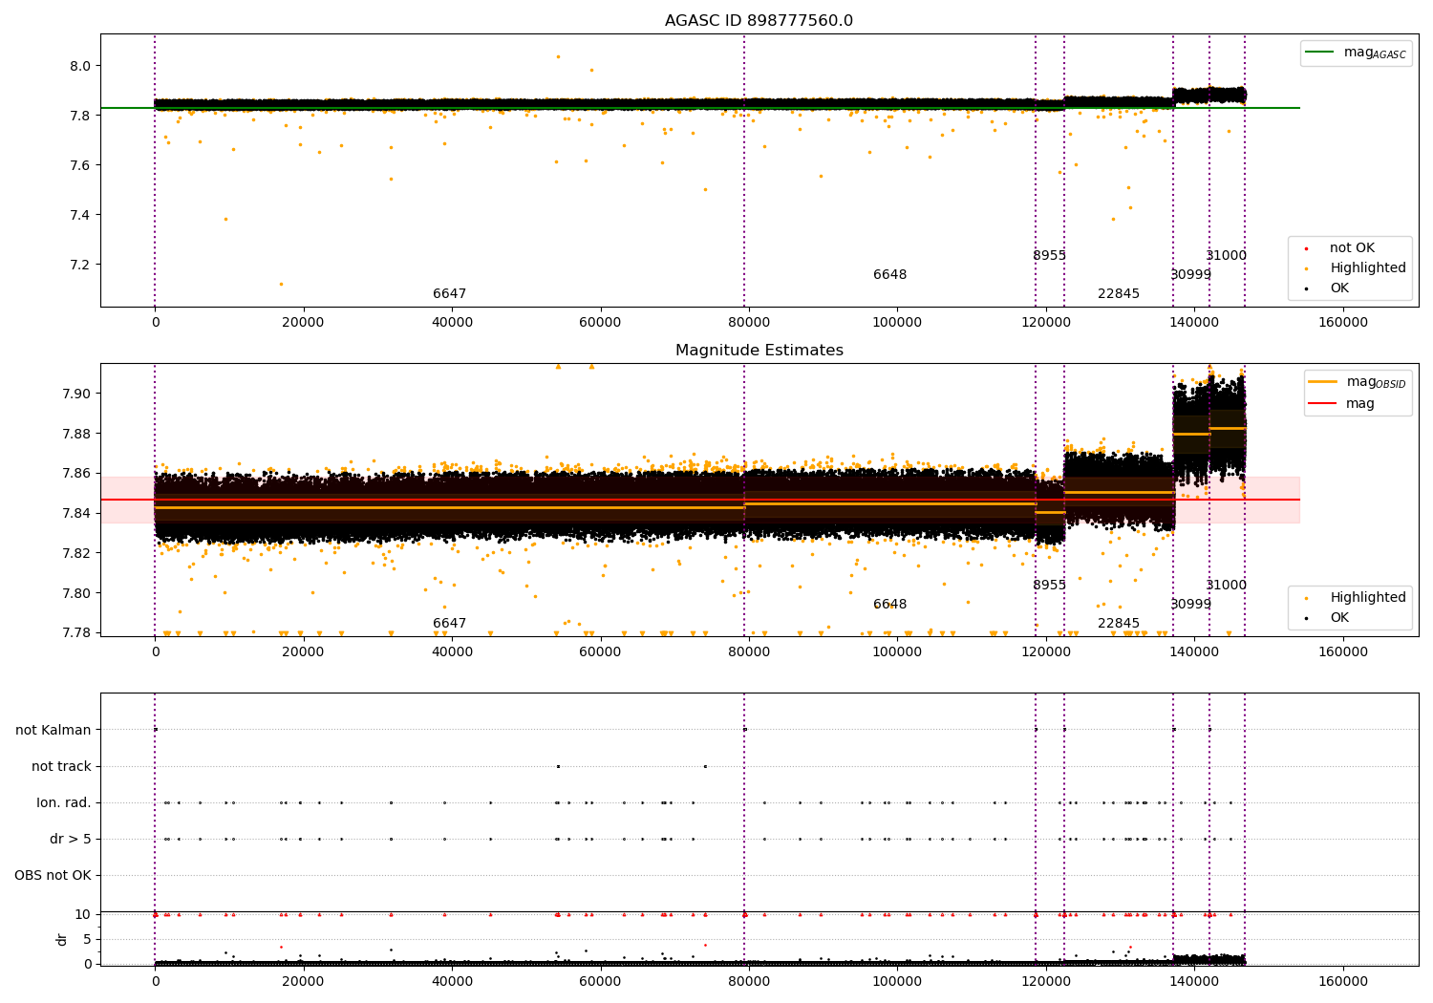Click the 7.90 y-axis tick in middle plot

77,394
